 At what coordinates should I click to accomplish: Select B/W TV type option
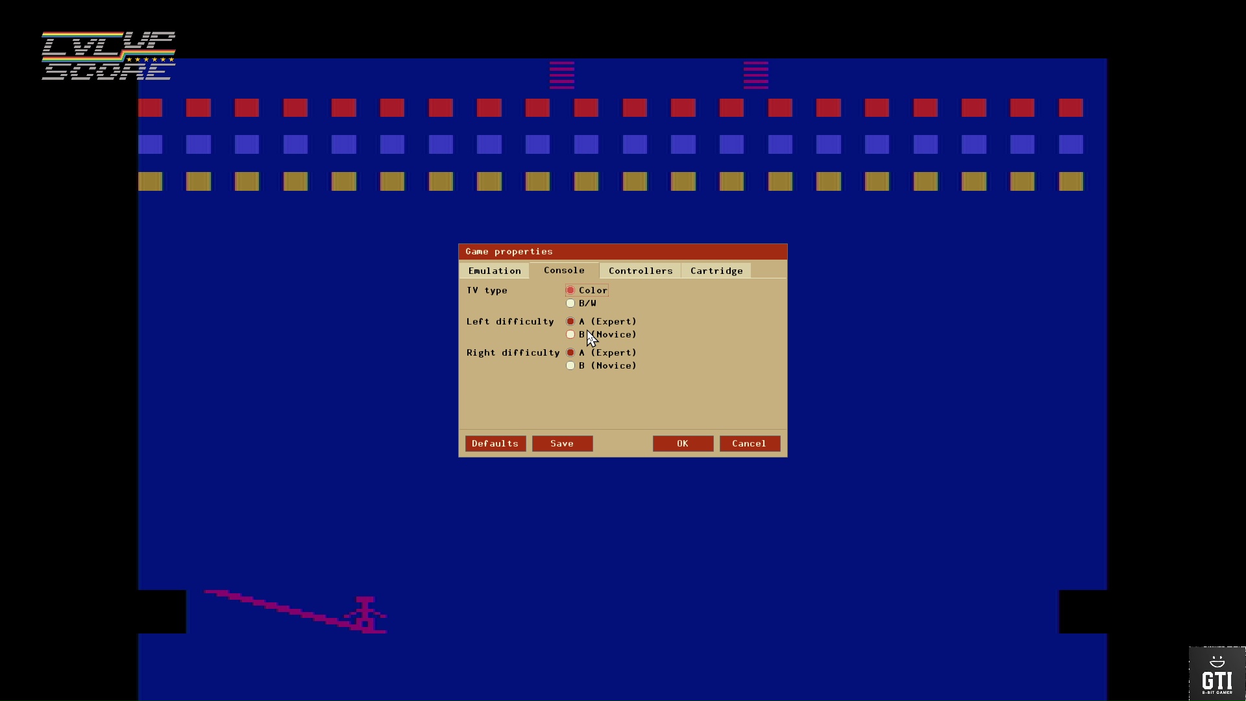[581, 303]
